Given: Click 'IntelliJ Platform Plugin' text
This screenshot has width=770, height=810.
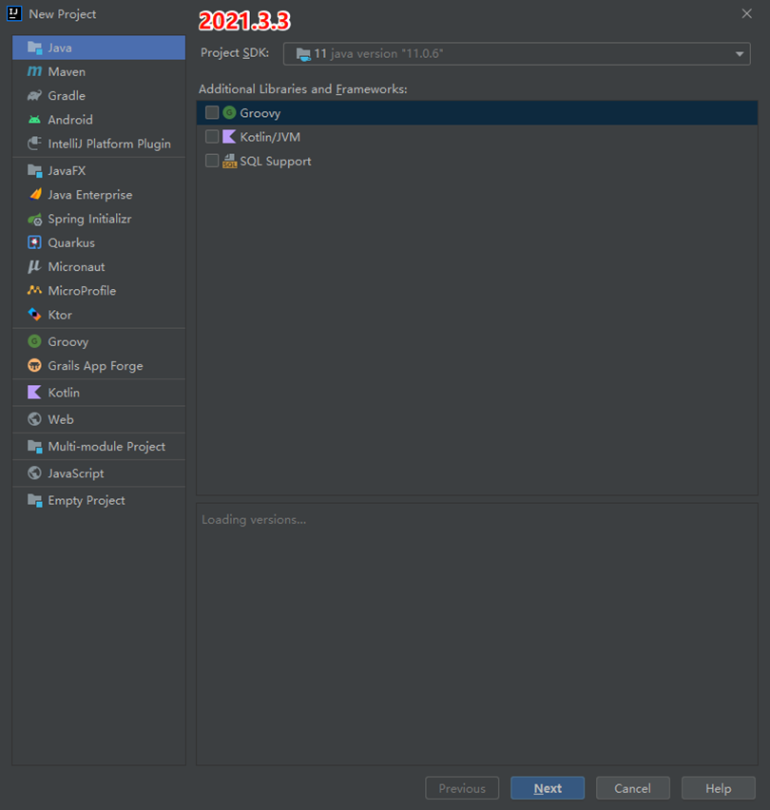Looking at the screenshot, I should 109,144.
